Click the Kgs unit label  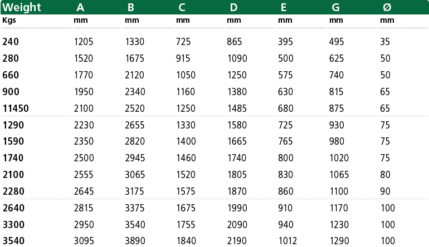pyautogui.click(x=9, y=21)
